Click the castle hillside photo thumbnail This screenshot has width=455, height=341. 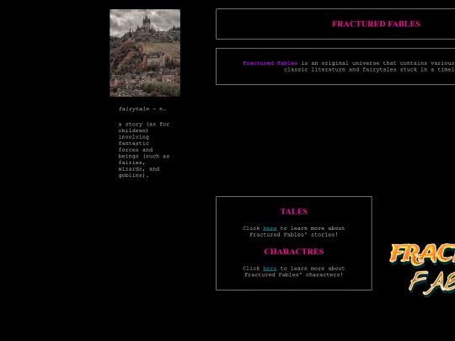click(x=145, y=53)
